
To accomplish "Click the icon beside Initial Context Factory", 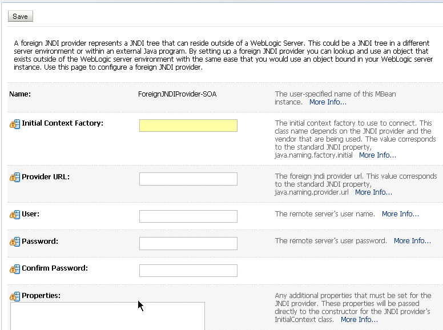I will pos(15,124).
